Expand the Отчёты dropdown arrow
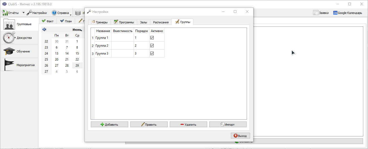Image resolution: width=368 pixels, height=149 pixels. point(23,13)
